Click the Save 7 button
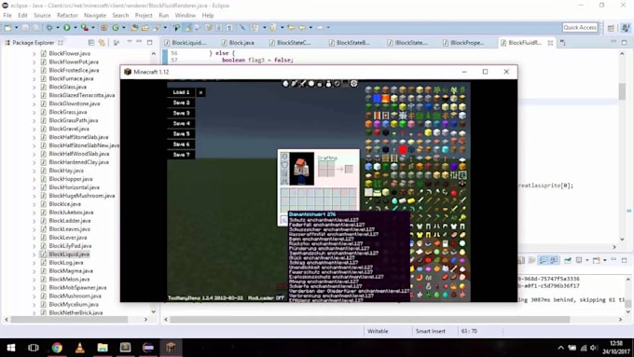 pyautogui.click(x=181, y=155)
